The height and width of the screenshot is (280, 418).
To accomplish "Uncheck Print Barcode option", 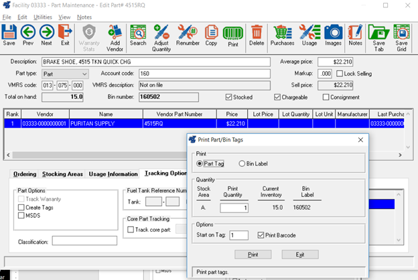I will (x=261, y=235).
